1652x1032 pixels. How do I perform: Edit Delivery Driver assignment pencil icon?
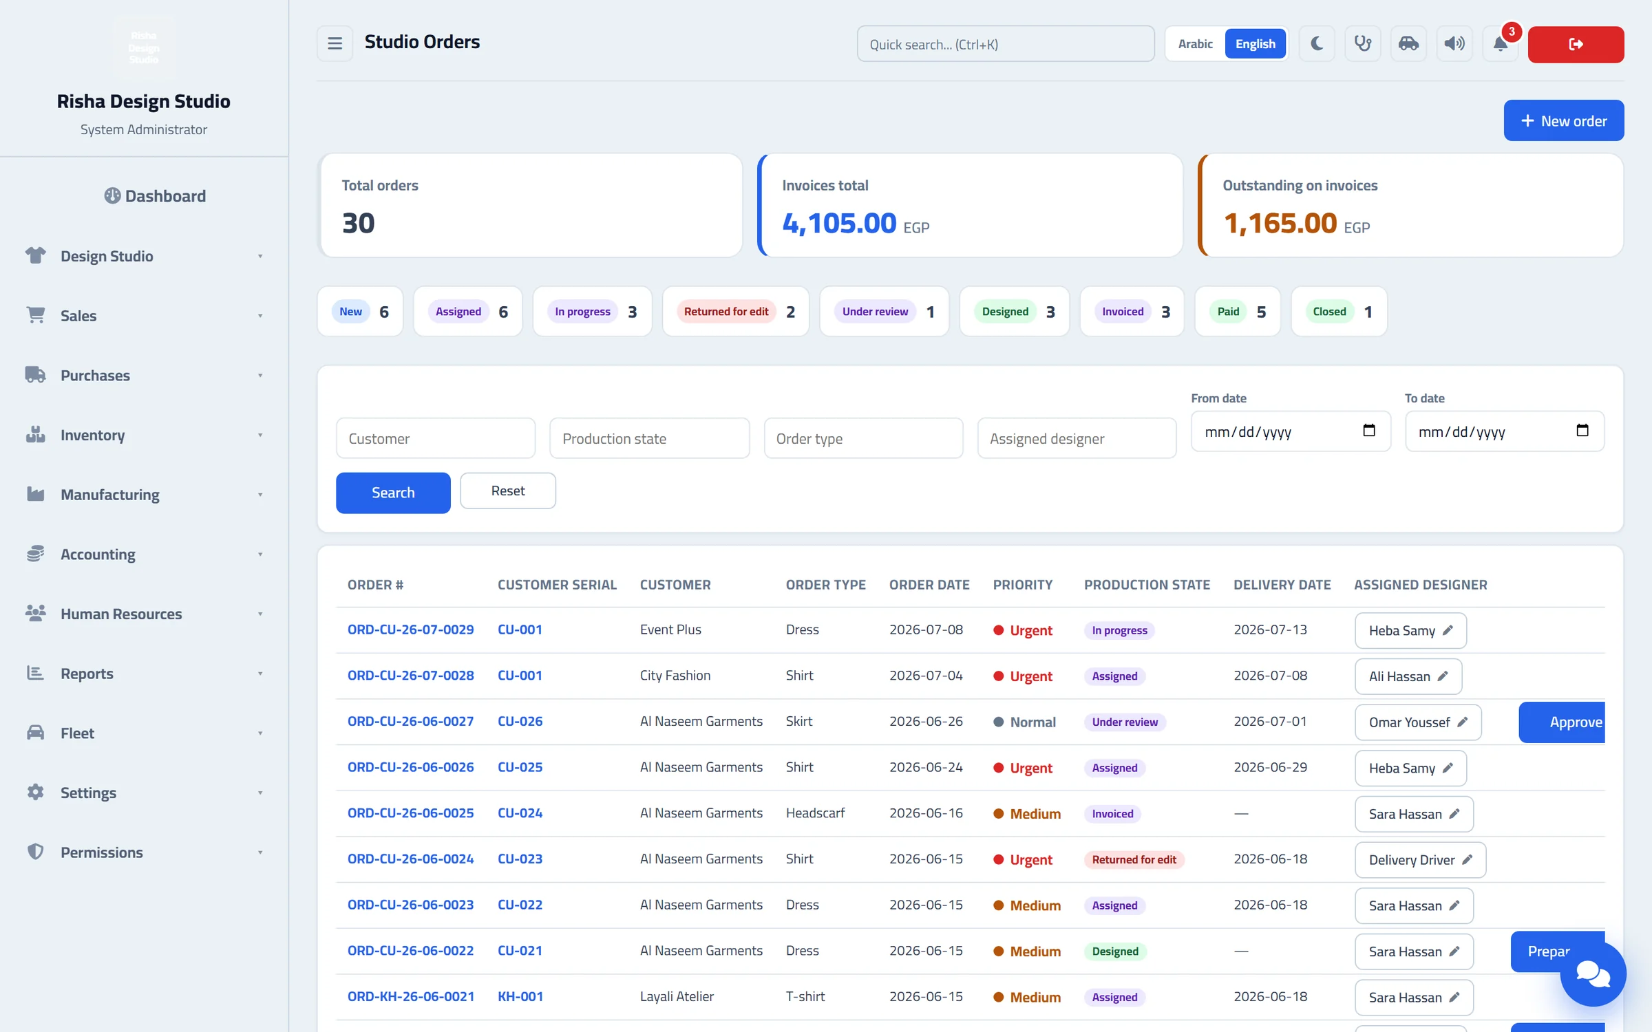[1468, 859]
